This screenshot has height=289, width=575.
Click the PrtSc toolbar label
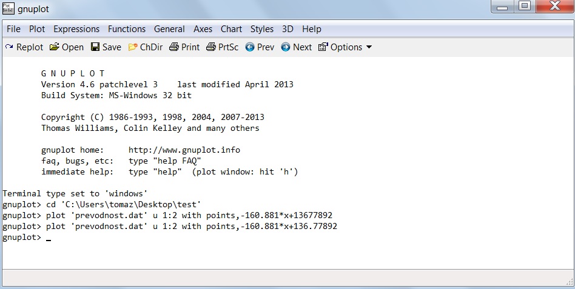(x=228, y=47)
